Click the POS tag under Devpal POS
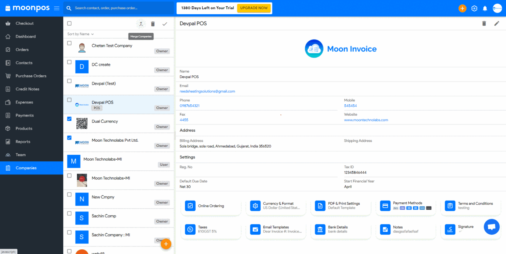Image resolution: width=506 pixels, height=254 pixels. click(97, 108)
